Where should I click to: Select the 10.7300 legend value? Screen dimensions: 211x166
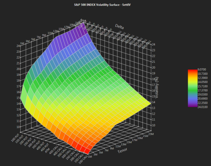[203, 74]
